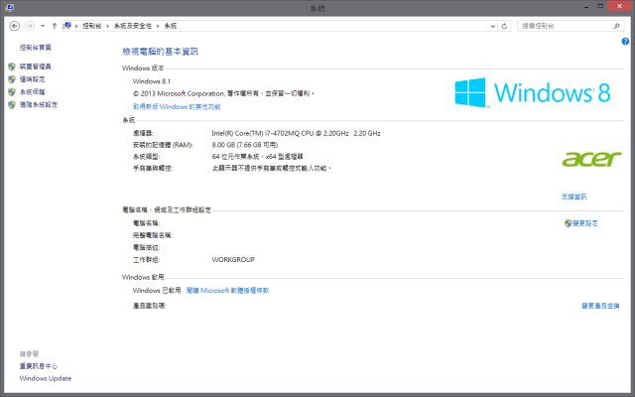Open 裝置管理員 from the sidebar
This screenshot has height=397, width=635.
pyautogui.click(x=36, y=66)
